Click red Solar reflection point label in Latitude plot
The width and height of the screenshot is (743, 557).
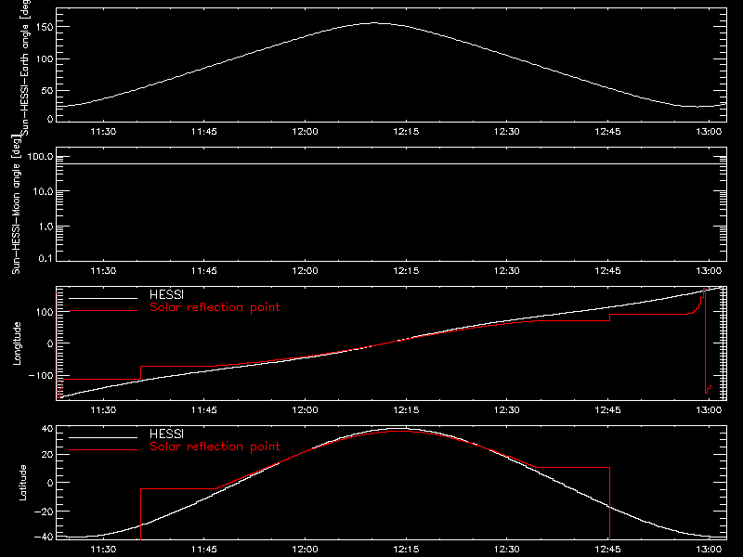(x=215, y=447)
